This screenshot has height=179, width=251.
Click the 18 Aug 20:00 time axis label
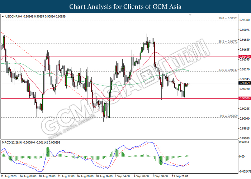point(46,176)
